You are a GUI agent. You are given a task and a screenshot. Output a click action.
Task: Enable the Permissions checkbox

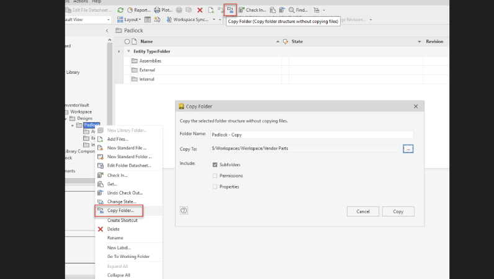pyautogui.click(x=215, y=175)
